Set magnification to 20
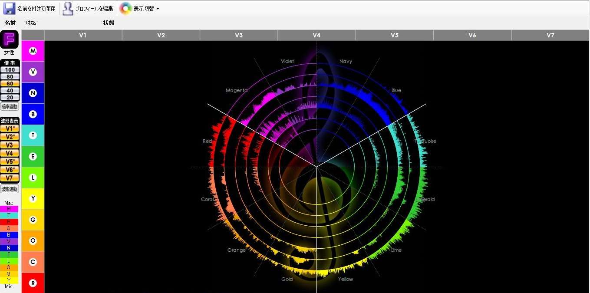The height and width of the screenshot is (293, 590). [10, 98]
